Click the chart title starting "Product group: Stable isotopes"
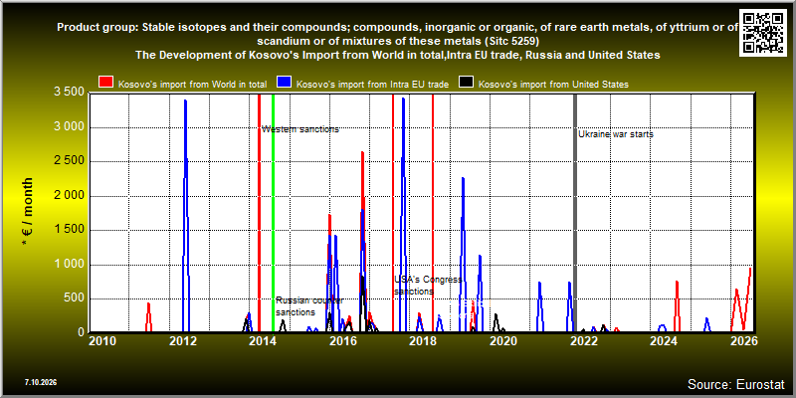The image size is (796, 398). [397, 34]
